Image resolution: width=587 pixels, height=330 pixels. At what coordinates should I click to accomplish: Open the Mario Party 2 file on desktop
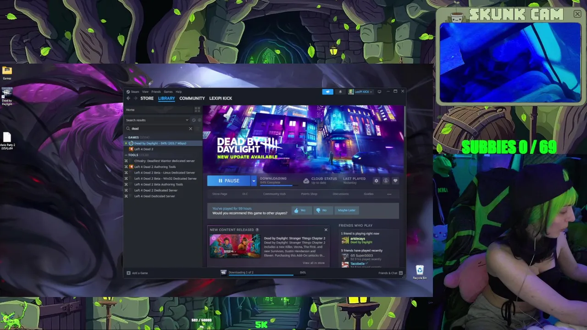pyautogui.click(x=7, y=141)
